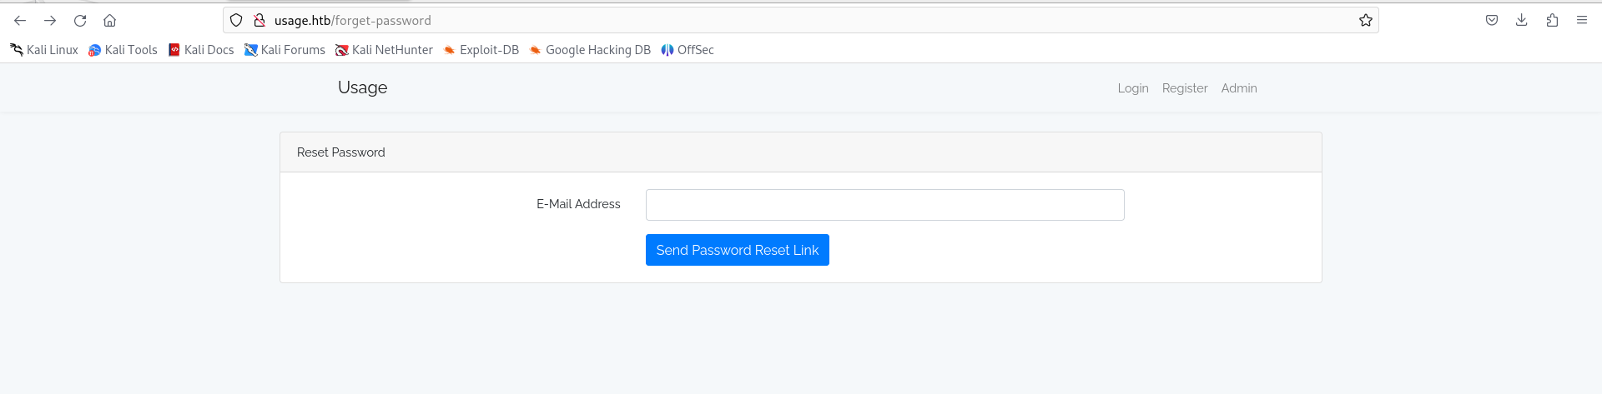Open the Kali Linux bookmark

(x=44, y=50)
